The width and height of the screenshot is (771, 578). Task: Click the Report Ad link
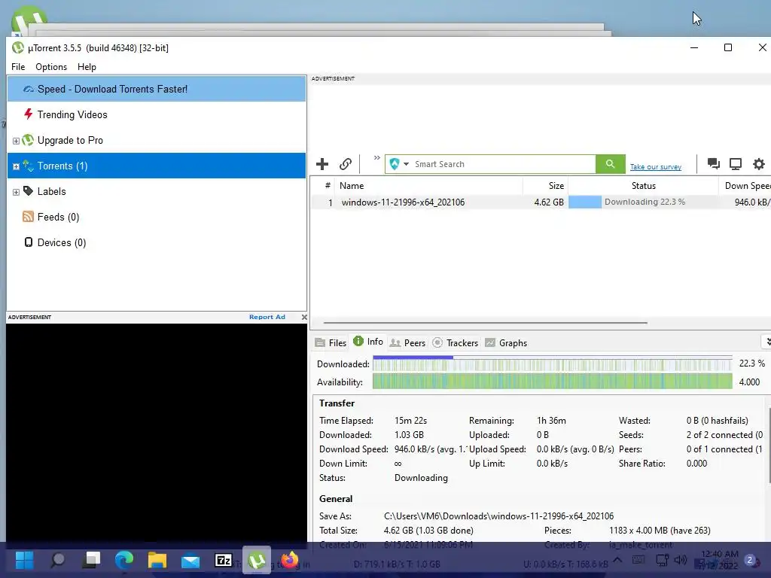tap(267, 317)
